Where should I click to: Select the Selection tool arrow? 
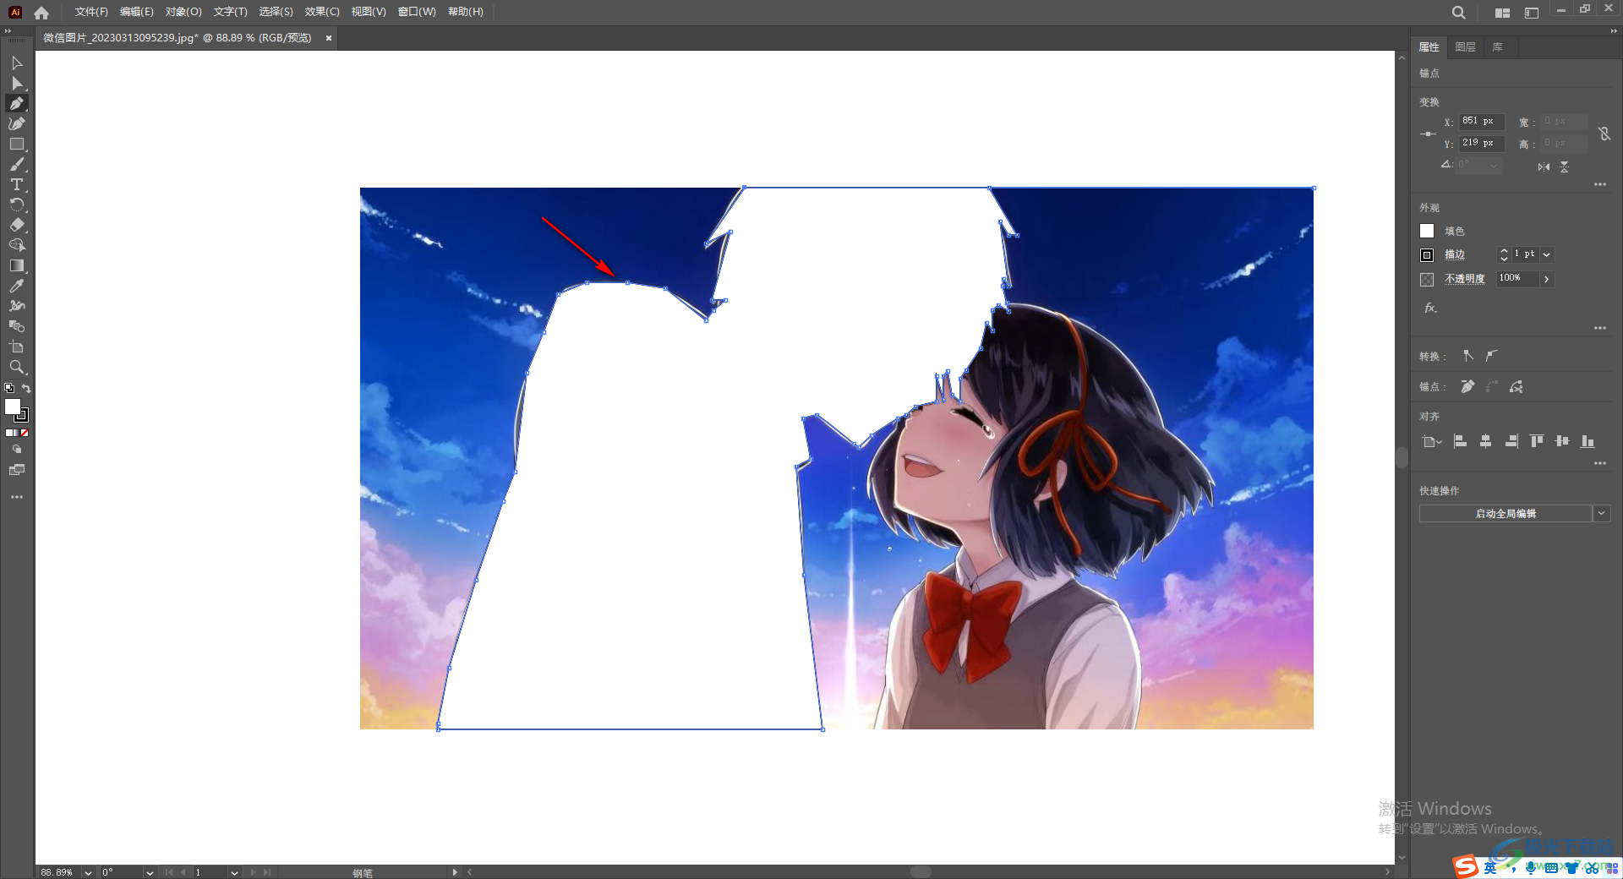tap(17, 63)
